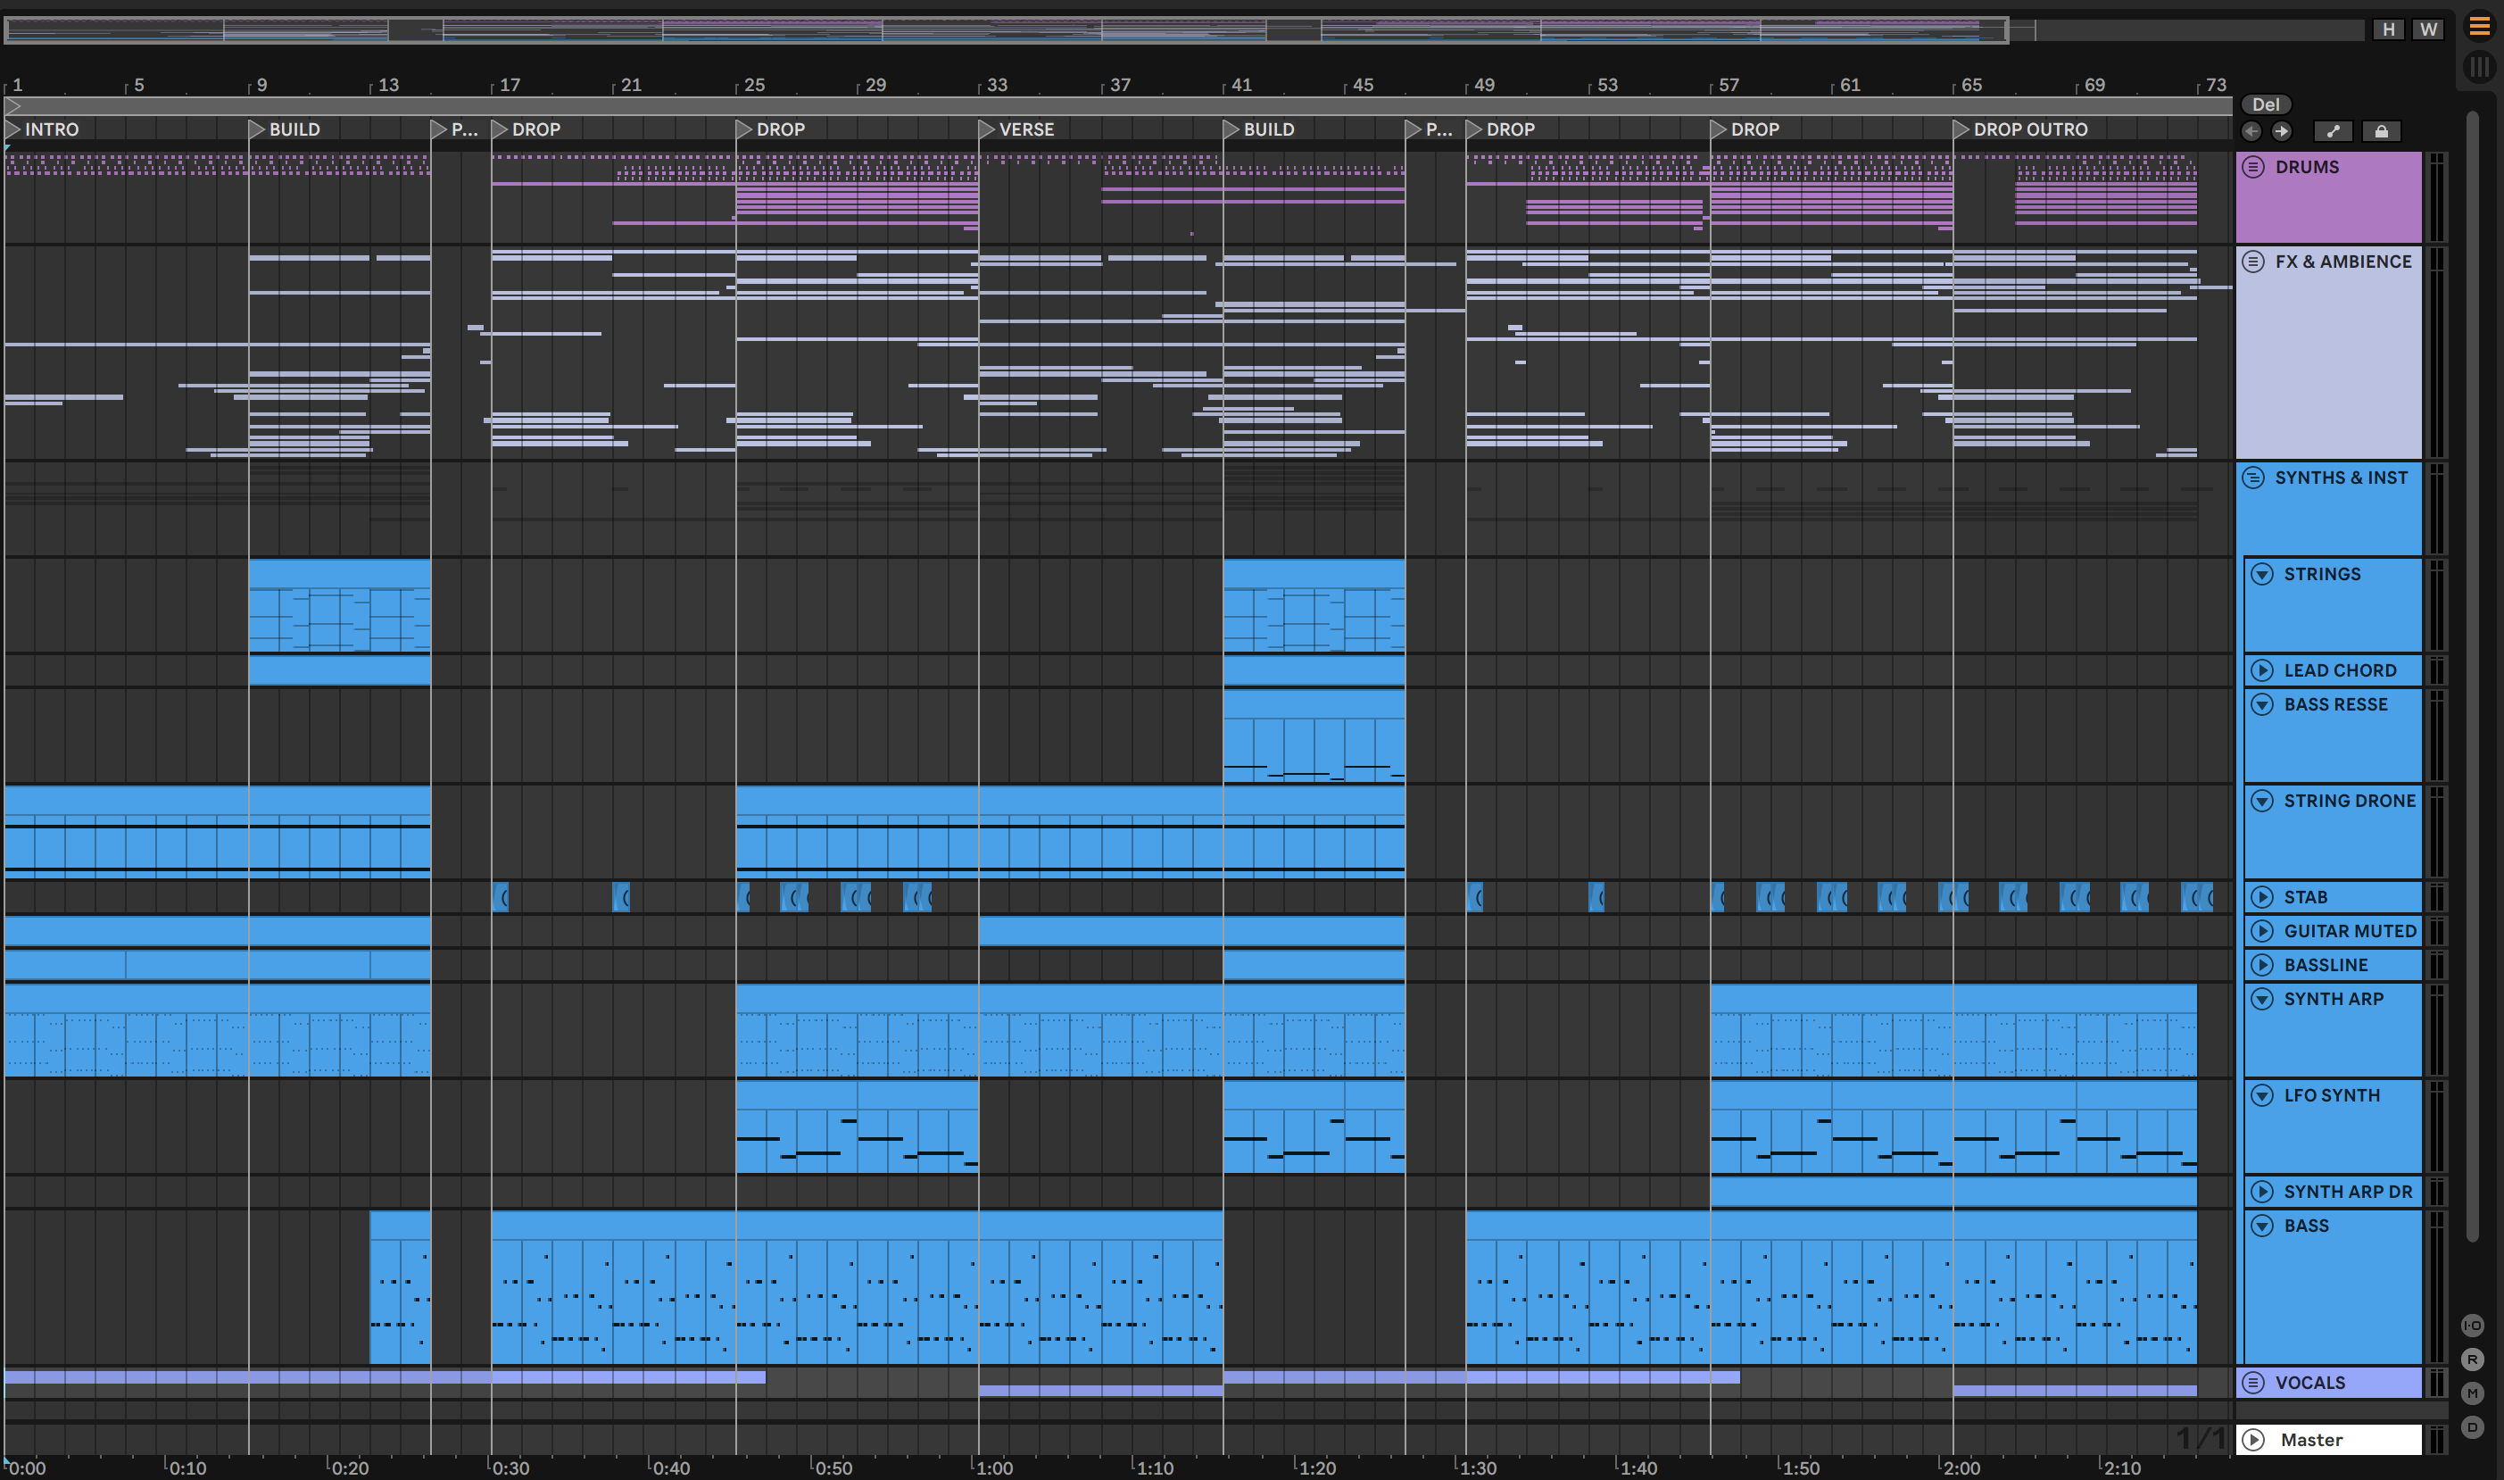
Task: Unfold the SYNTH ARP DR track
Action: click(2263, 1191)
